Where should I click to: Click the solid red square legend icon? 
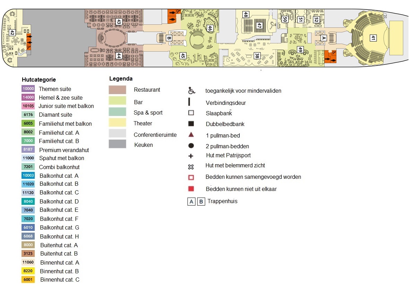(191, 189)
